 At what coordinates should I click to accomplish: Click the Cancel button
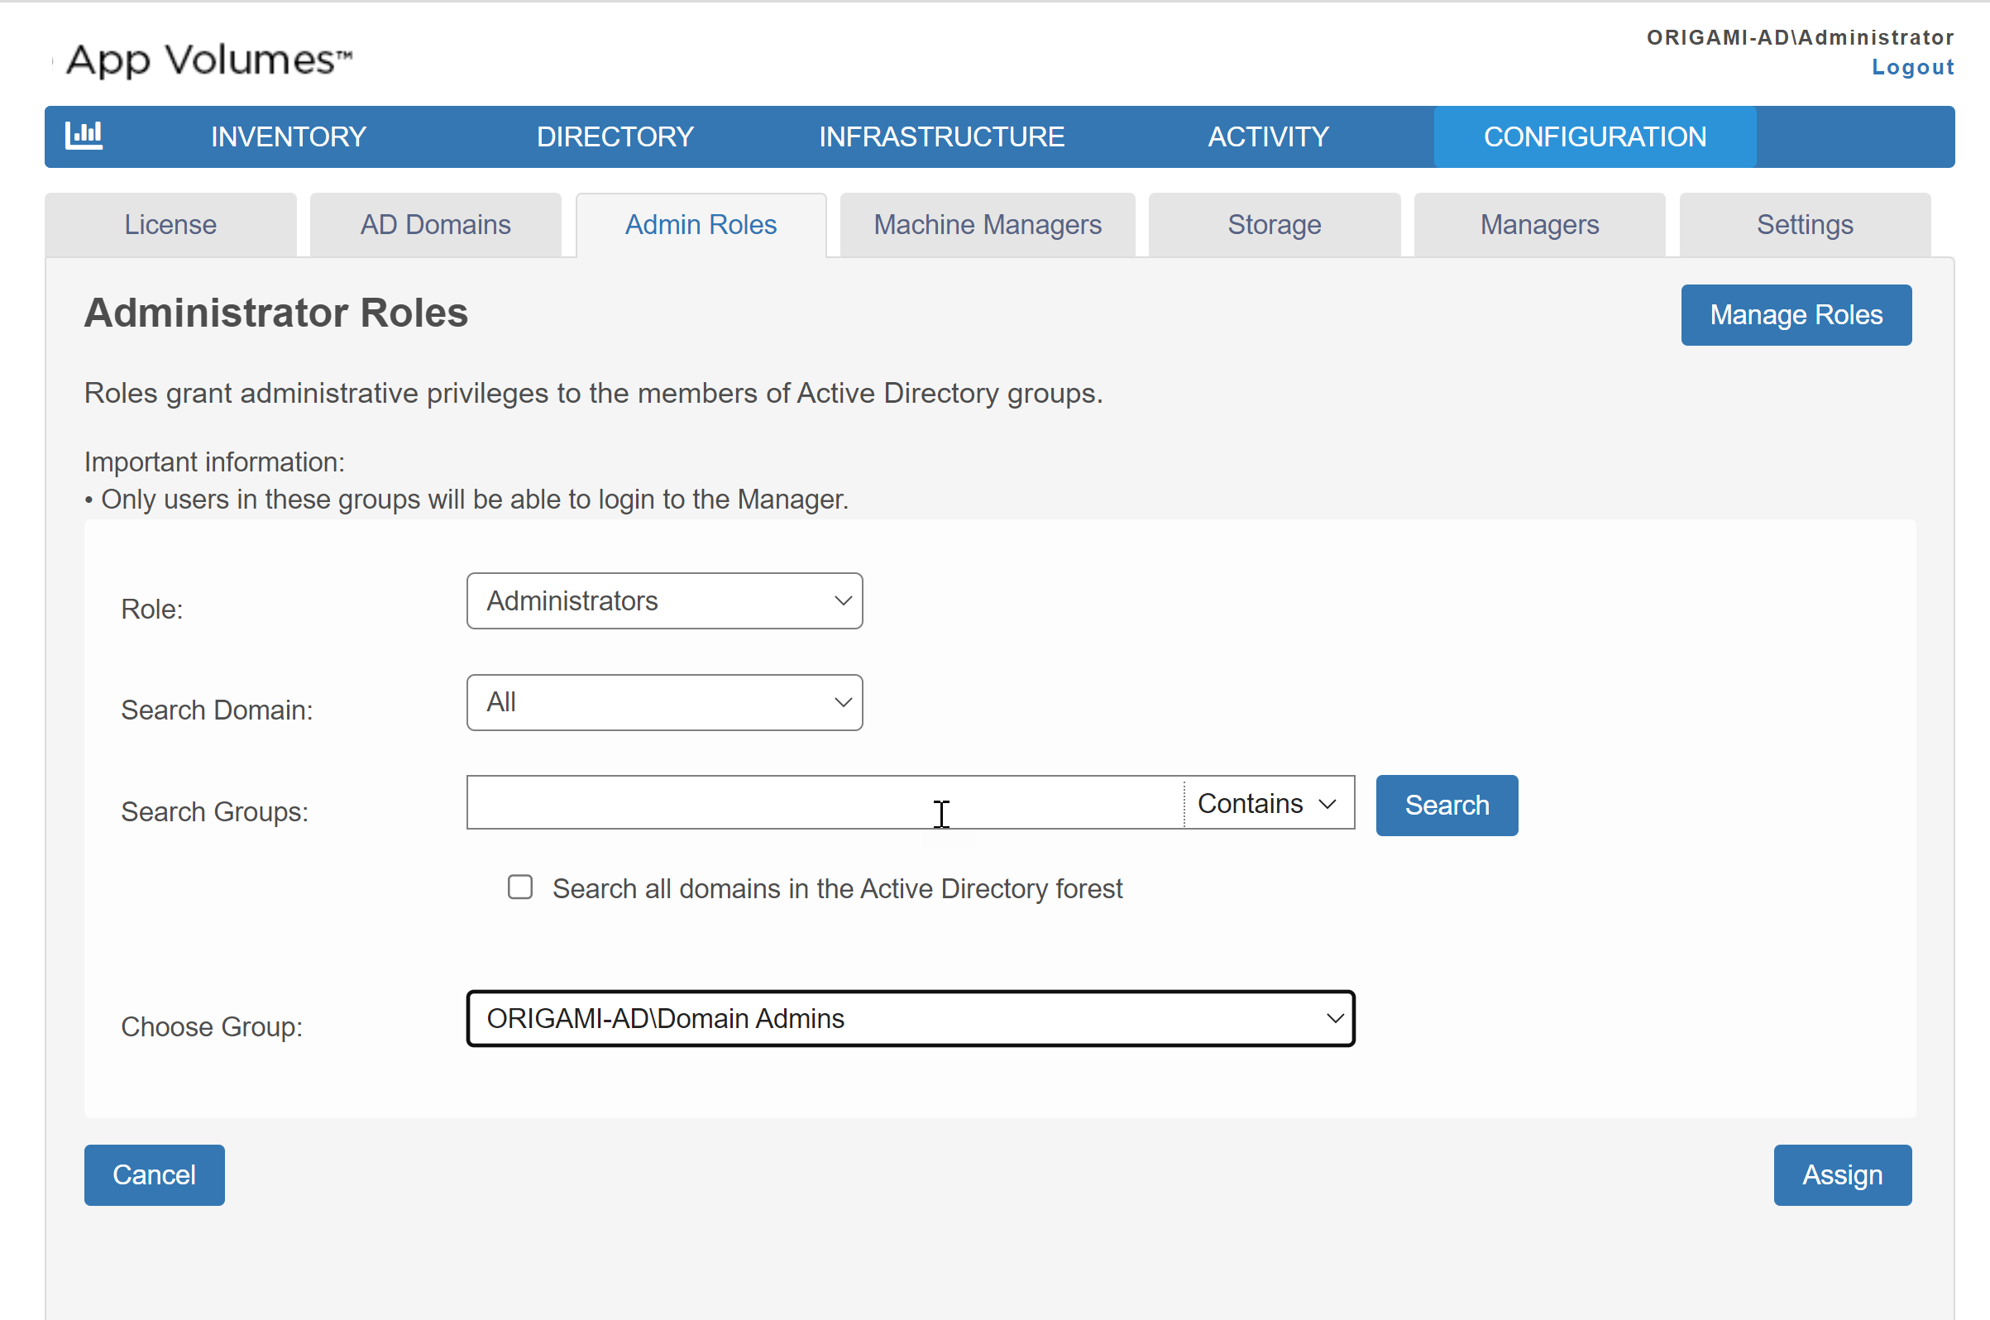pyautogui.click(x=154, y=1175)
